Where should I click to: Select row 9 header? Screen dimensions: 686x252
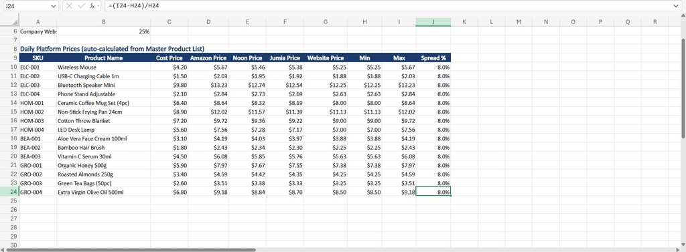9,58
